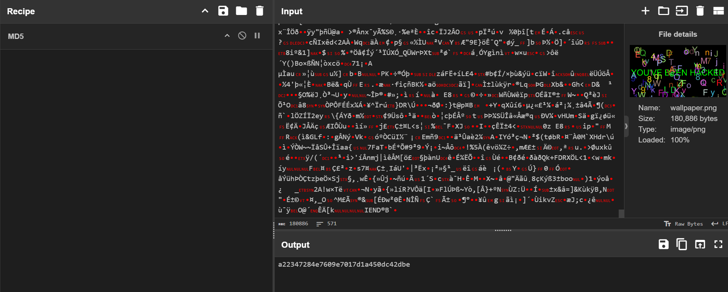Screen dimensions: 728x292
Task: Collapse the Recipe pane chevron
Action: pos(205,11)
